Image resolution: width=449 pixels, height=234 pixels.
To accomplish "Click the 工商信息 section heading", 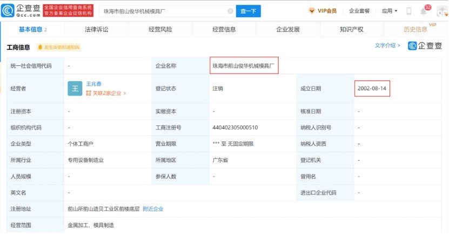I will [18, 47].
